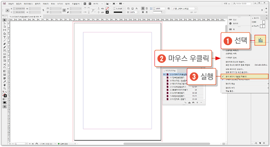Open the workspace switcher dropdown
Viewport: 270px width, 147px height.
(x=227, y=4)
